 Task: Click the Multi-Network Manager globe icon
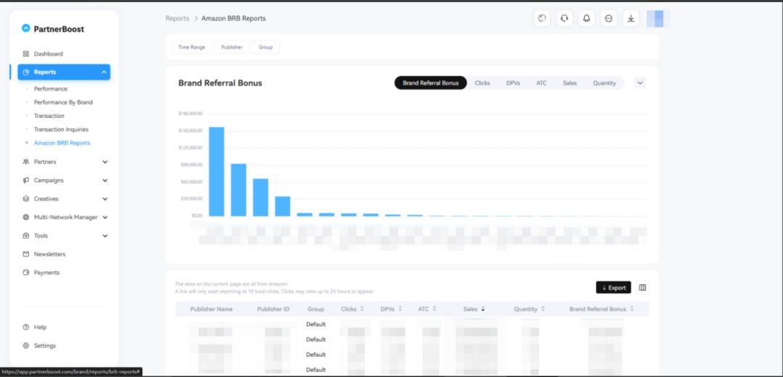click(26, 217)
